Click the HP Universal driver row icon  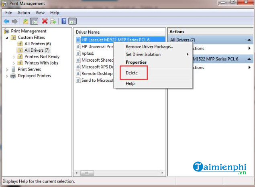tap(78, 47)
